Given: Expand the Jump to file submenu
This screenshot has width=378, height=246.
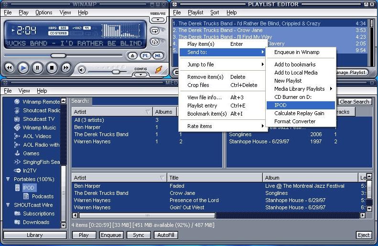Looking at the screenshot, I should point(222,64).
